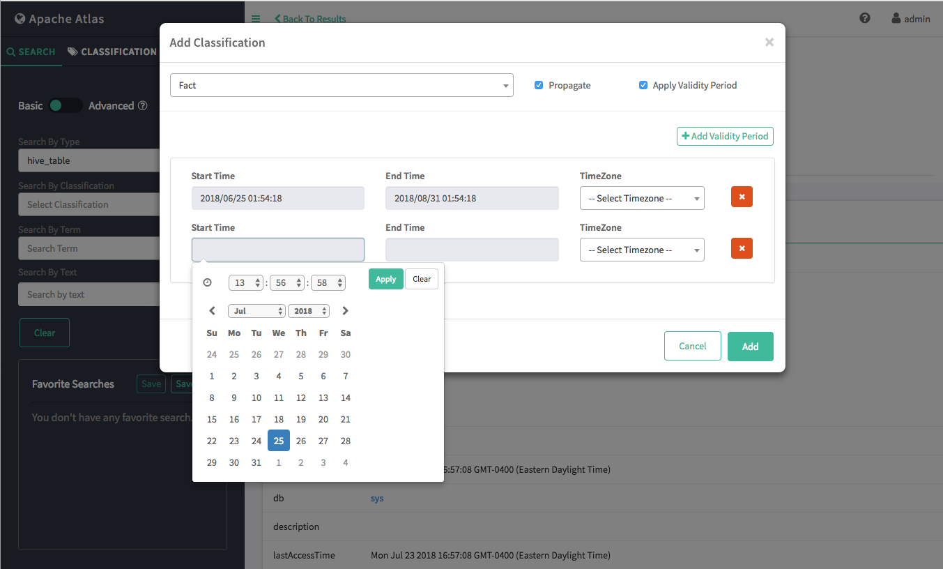
Task: Open the Jul month selector in calendar
Action: click(x=256, y=311)
